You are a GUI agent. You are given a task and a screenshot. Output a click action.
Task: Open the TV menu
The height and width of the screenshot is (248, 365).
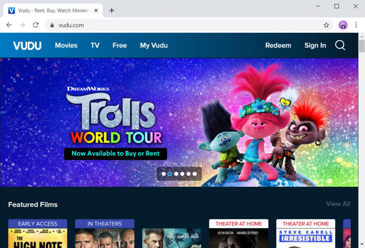tap(95, 45)
